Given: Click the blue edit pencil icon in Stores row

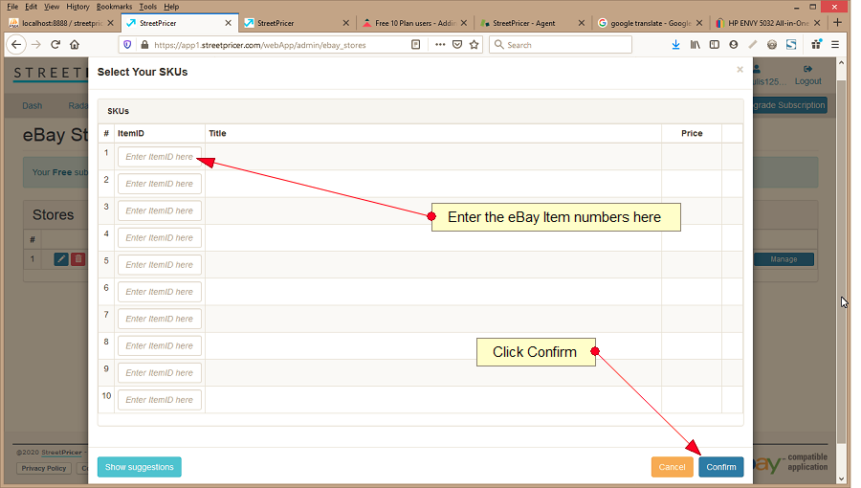Looking at the screenshot, I should pyautogui.click(x=61, y=259).
